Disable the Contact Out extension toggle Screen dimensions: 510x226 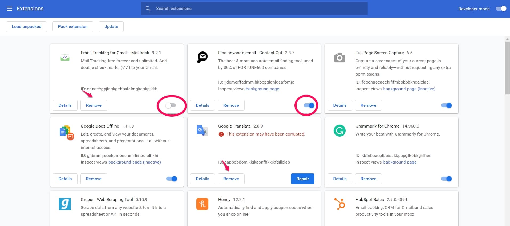(x=309, y=105)
